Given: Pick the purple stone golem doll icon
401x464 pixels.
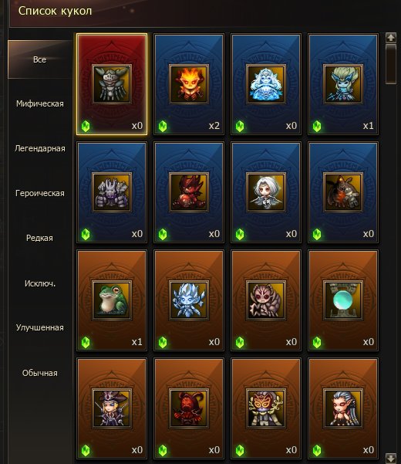Looking at the screenshot, I should pyautogui.click(x=112, y=192).
